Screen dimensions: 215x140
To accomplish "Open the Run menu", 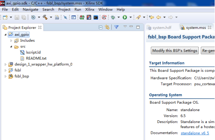I will click(78, 10).
